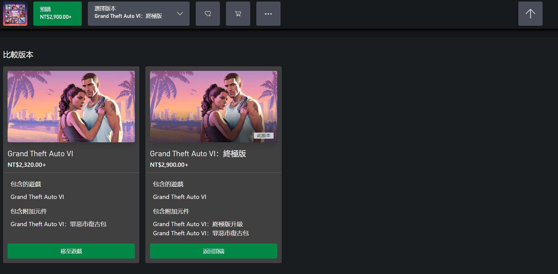Image resolution: width=558 pixels, height=274 pixels.
Task: Select the Grand Theft Auto VI standard edition title
Action: [40, 154]
